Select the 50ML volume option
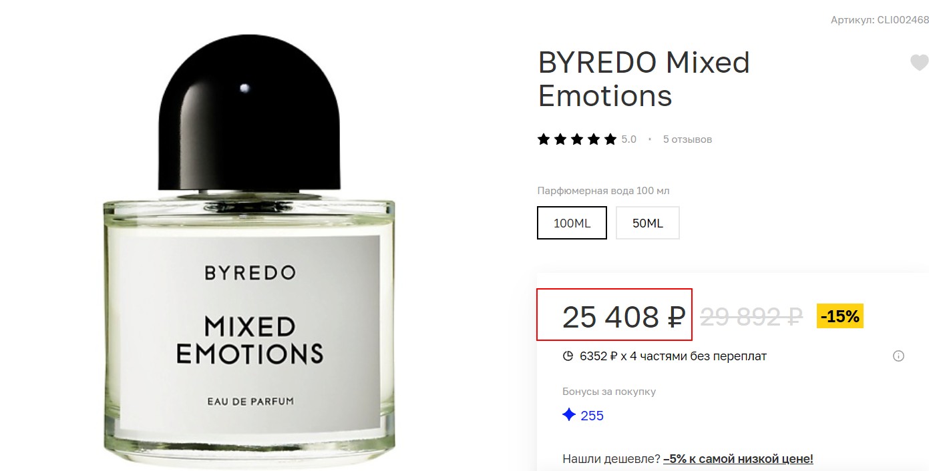 point(648,223)
